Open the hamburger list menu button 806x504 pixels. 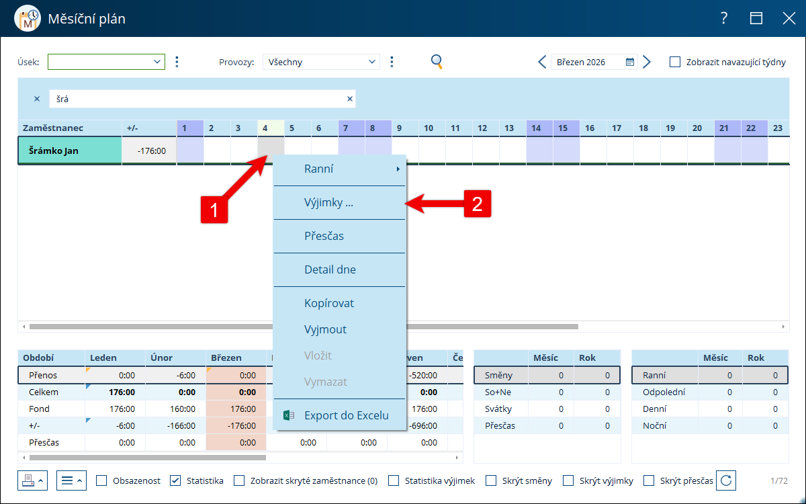pyautogui.click(x=71, y=480)
